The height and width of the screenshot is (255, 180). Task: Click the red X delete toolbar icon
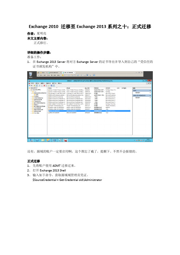coord(44,85)
